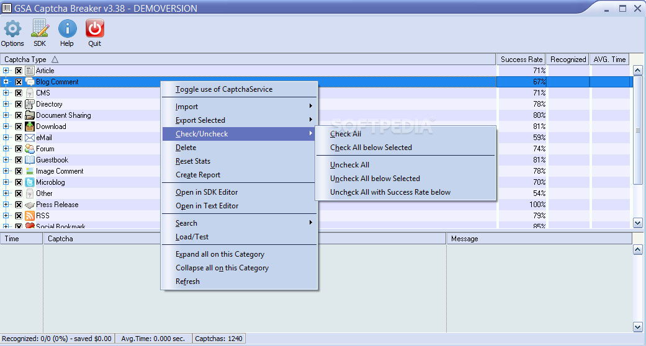Sort by Success Rate column header

(x=521, y=60)
